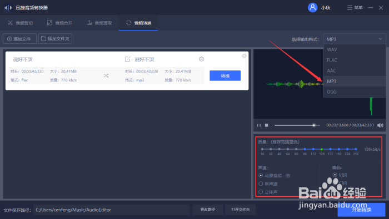Click the 小秋 username label
389x219 pixels.
326,8
